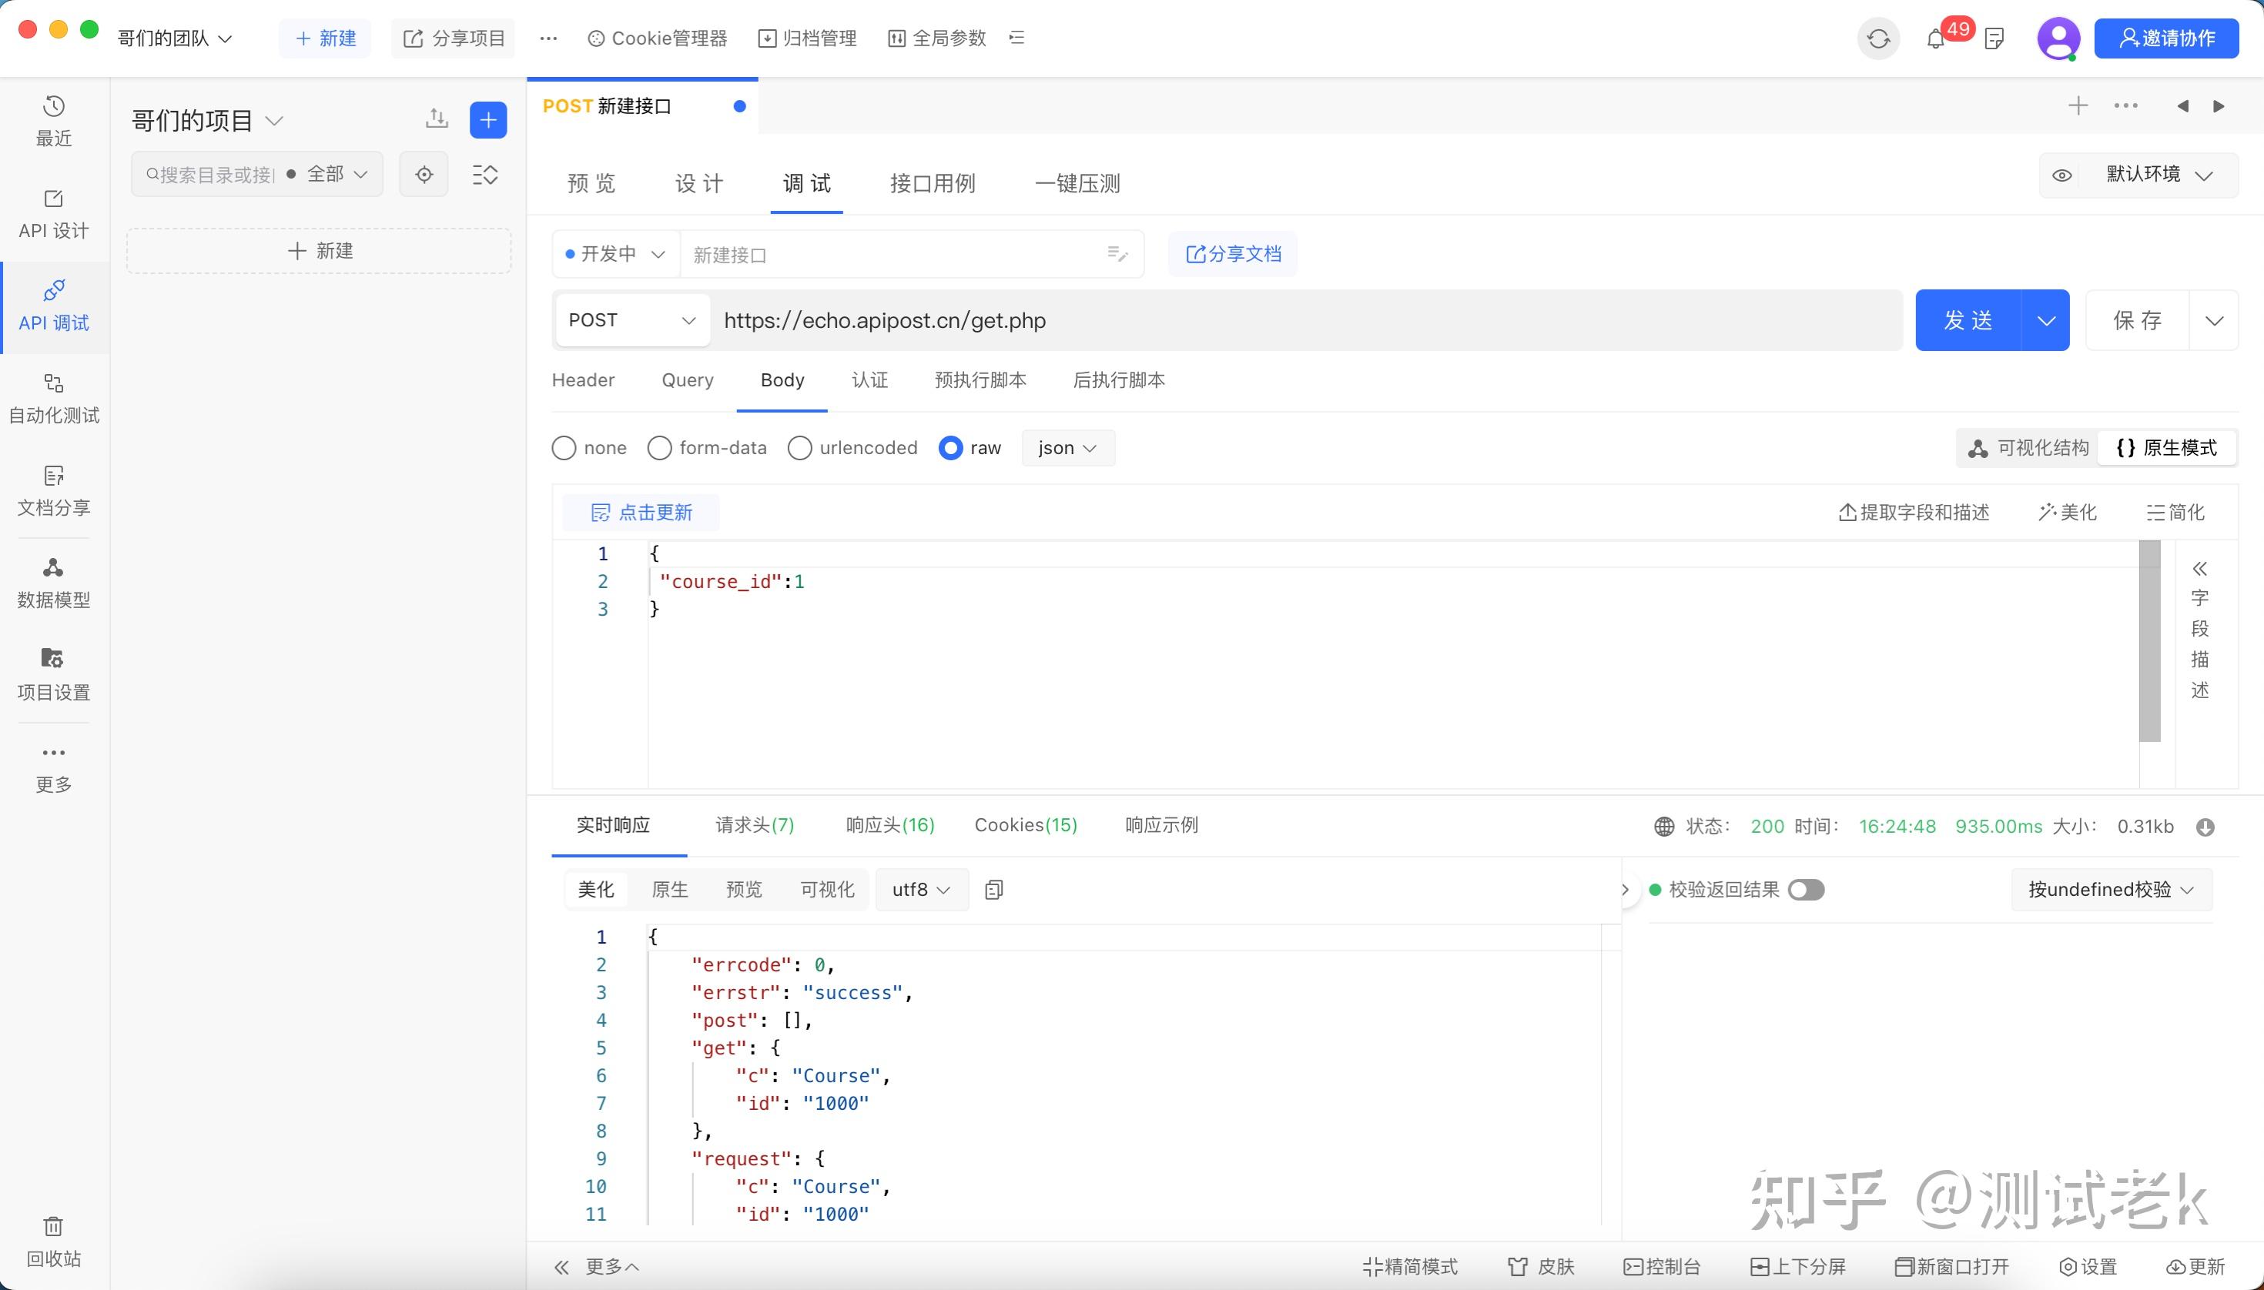Open the 数据模型 panel
Screen dimensions: 2264x1290
pos(52,581)
